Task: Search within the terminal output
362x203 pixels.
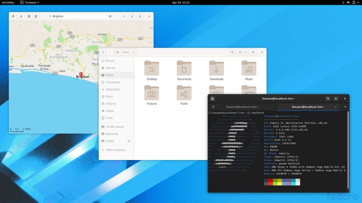Action: (x=328, y=98)
